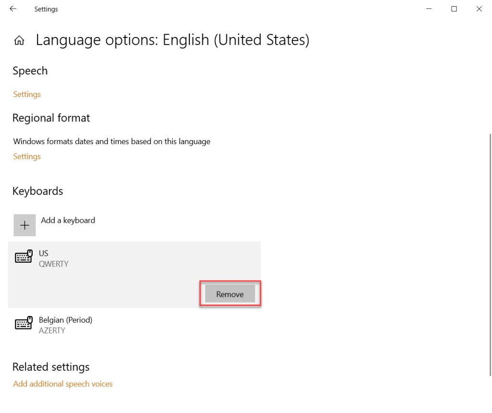Screen dimensions: 492x413
Task: Click the US keyboard icon
Action: coord(24,257)
